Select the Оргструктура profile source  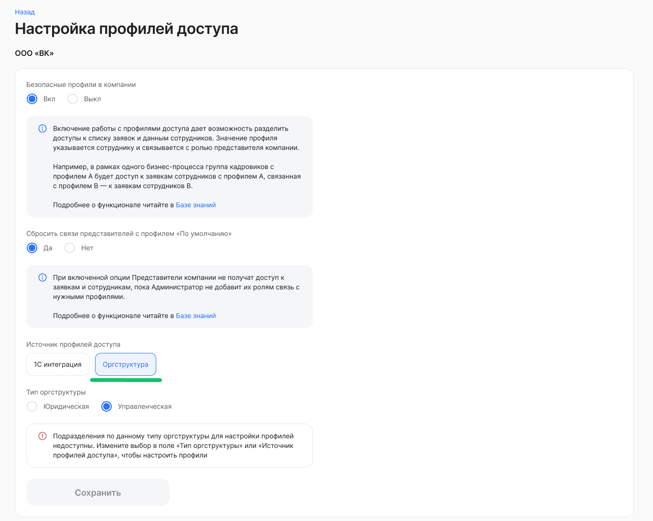(125, 364)
